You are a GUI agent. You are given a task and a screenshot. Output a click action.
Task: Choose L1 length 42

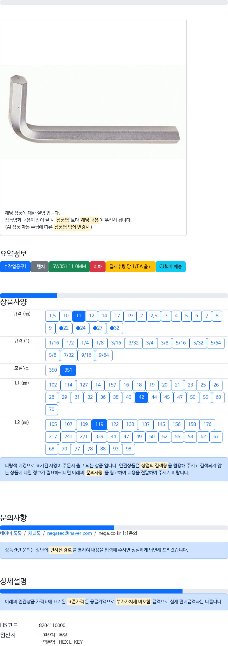141,397
